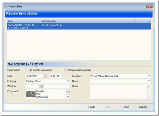159x116 pixels.
Task: Click the Item column header
Action: coord(24,21)
